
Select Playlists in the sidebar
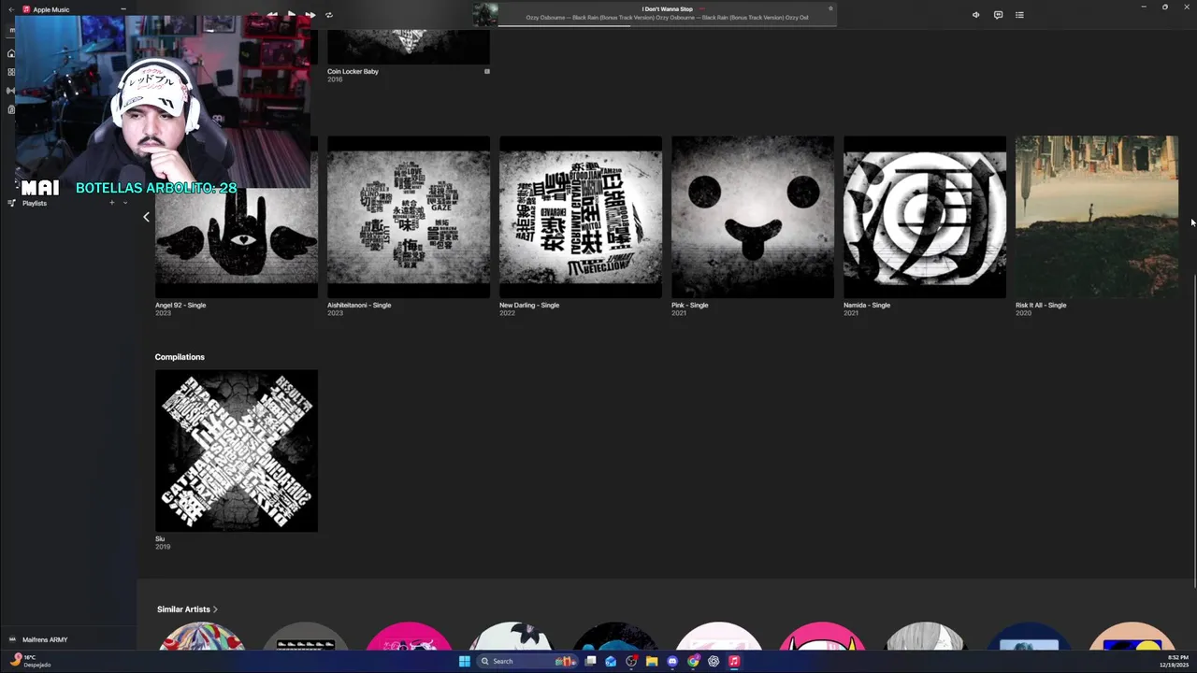[x=35, y=203]
